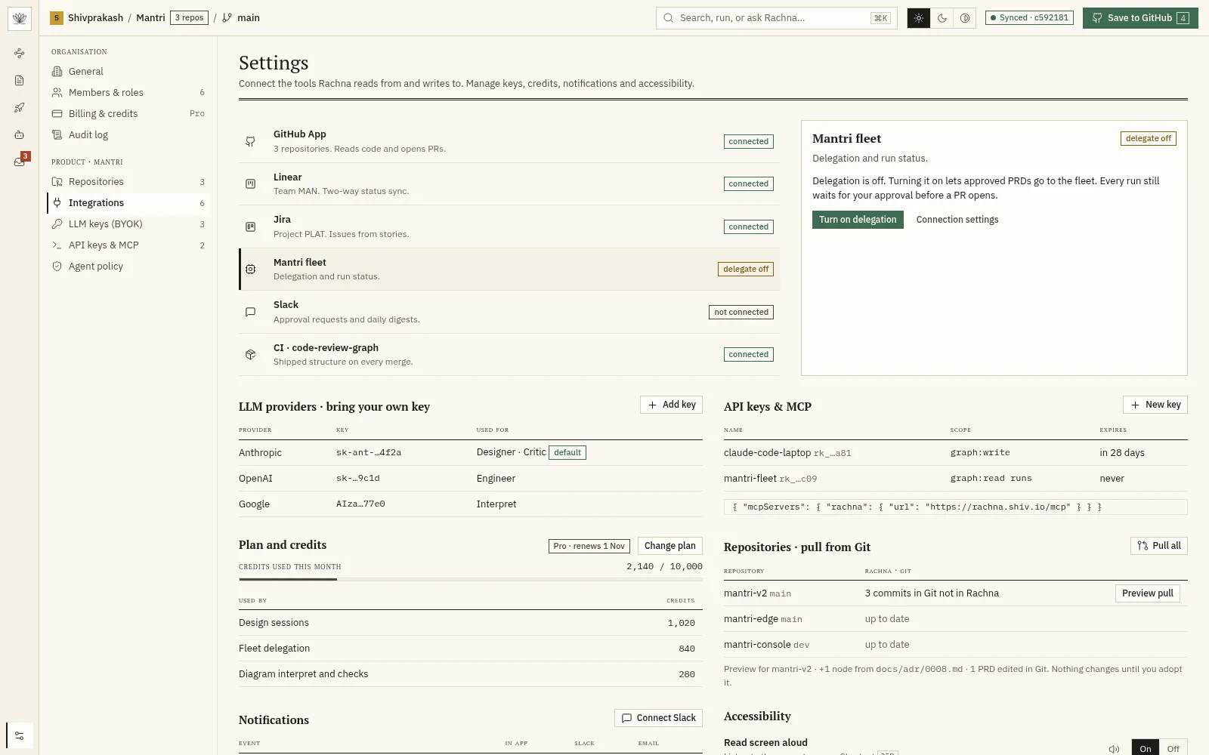The height and width of the screenshot is (755, 1209).
Task: Open Connection settings link
Action: (x=957, y=220)
